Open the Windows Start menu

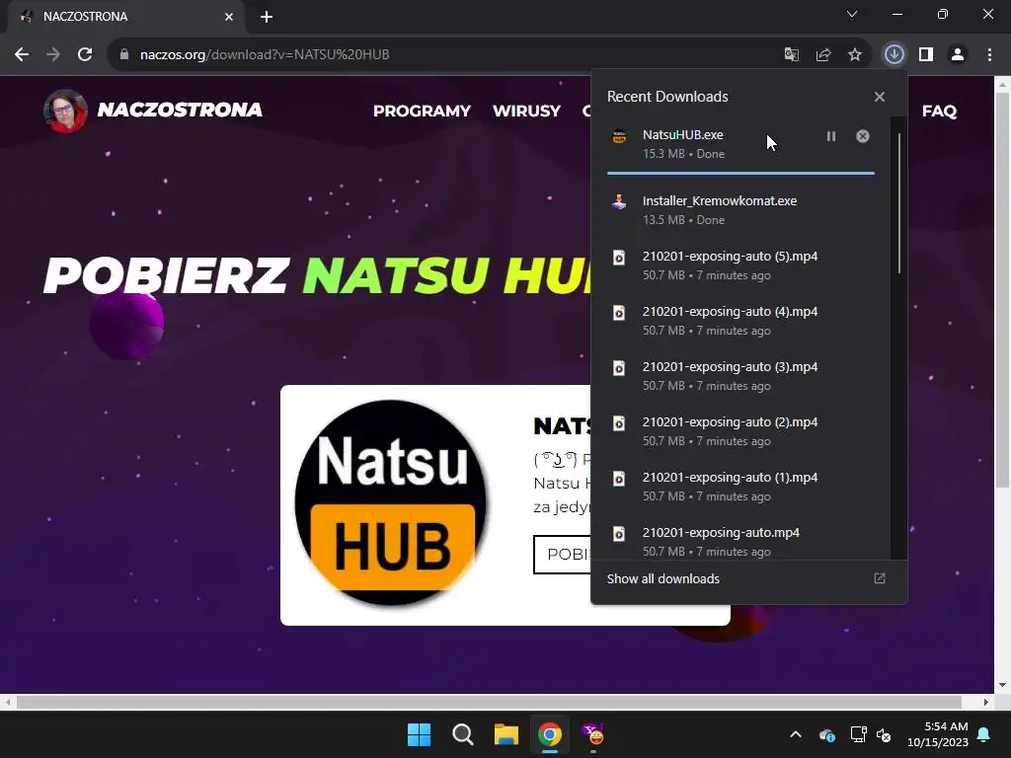coord(419,734)
